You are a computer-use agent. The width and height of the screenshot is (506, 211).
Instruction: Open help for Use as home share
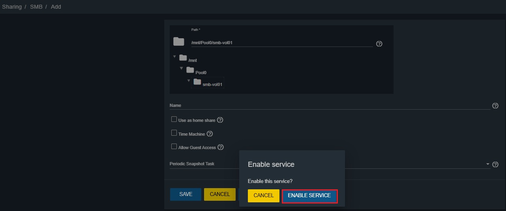pos(220,120)
